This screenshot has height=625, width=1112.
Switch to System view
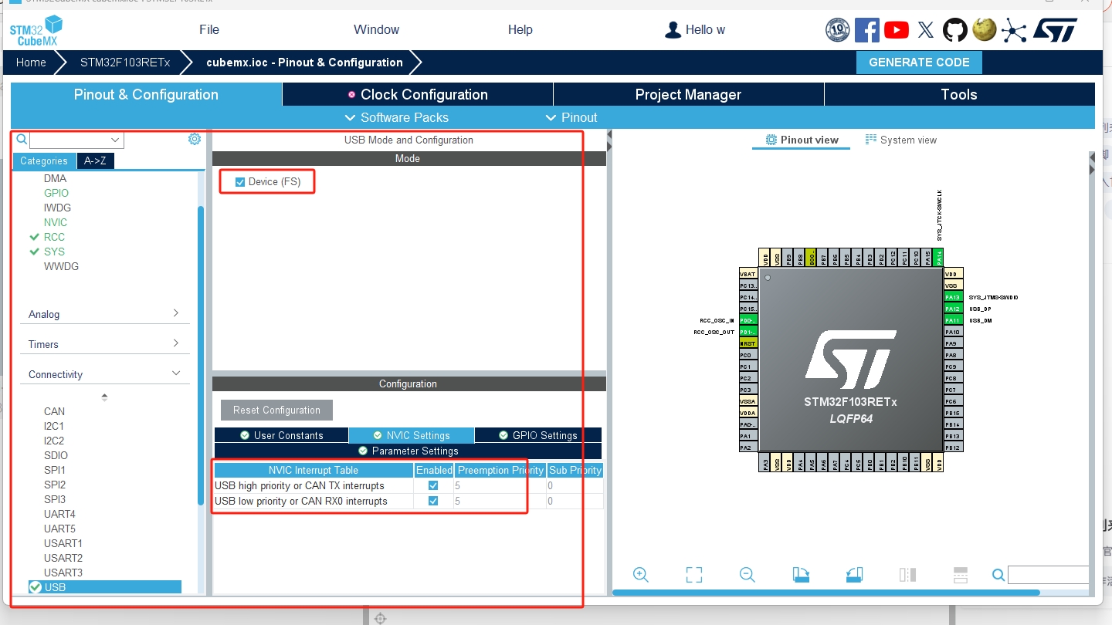tap(901, 140)
